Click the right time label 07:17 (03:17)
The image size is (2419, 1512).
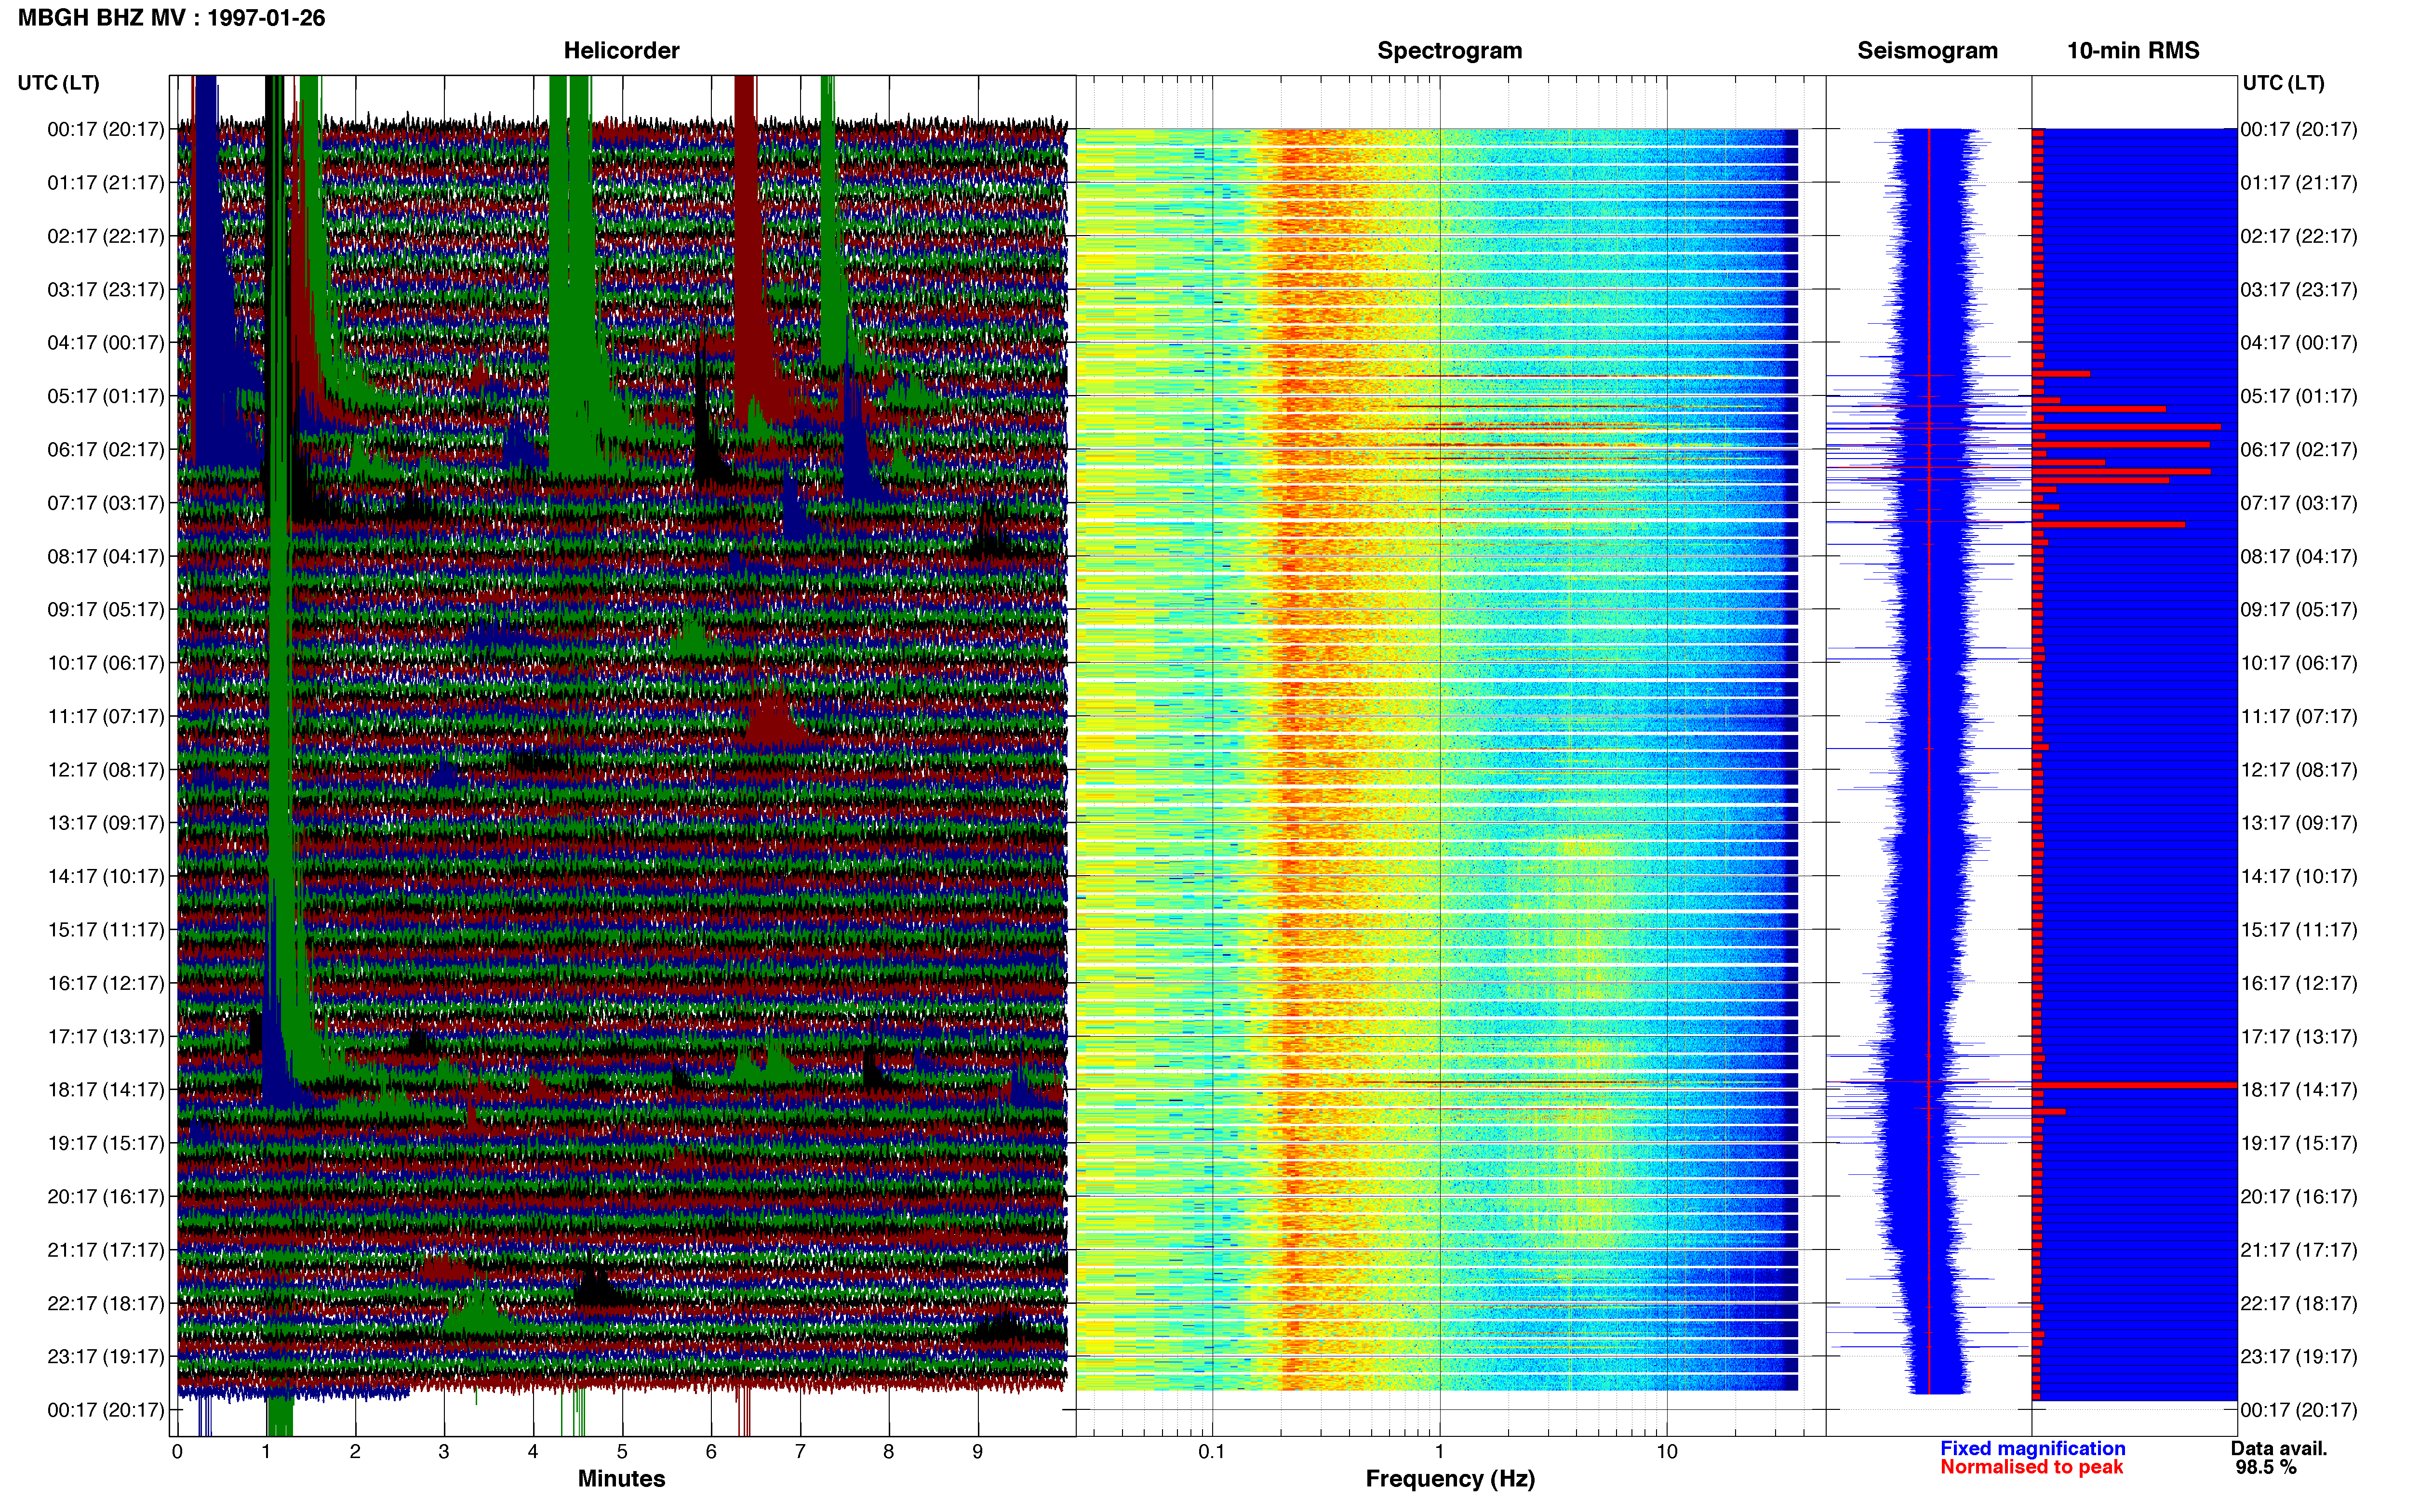2299,503
